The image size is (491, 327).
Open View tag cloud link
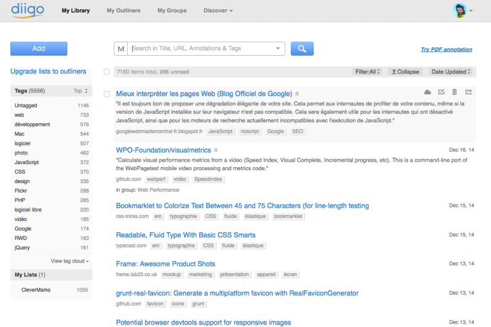coord(69,261)
